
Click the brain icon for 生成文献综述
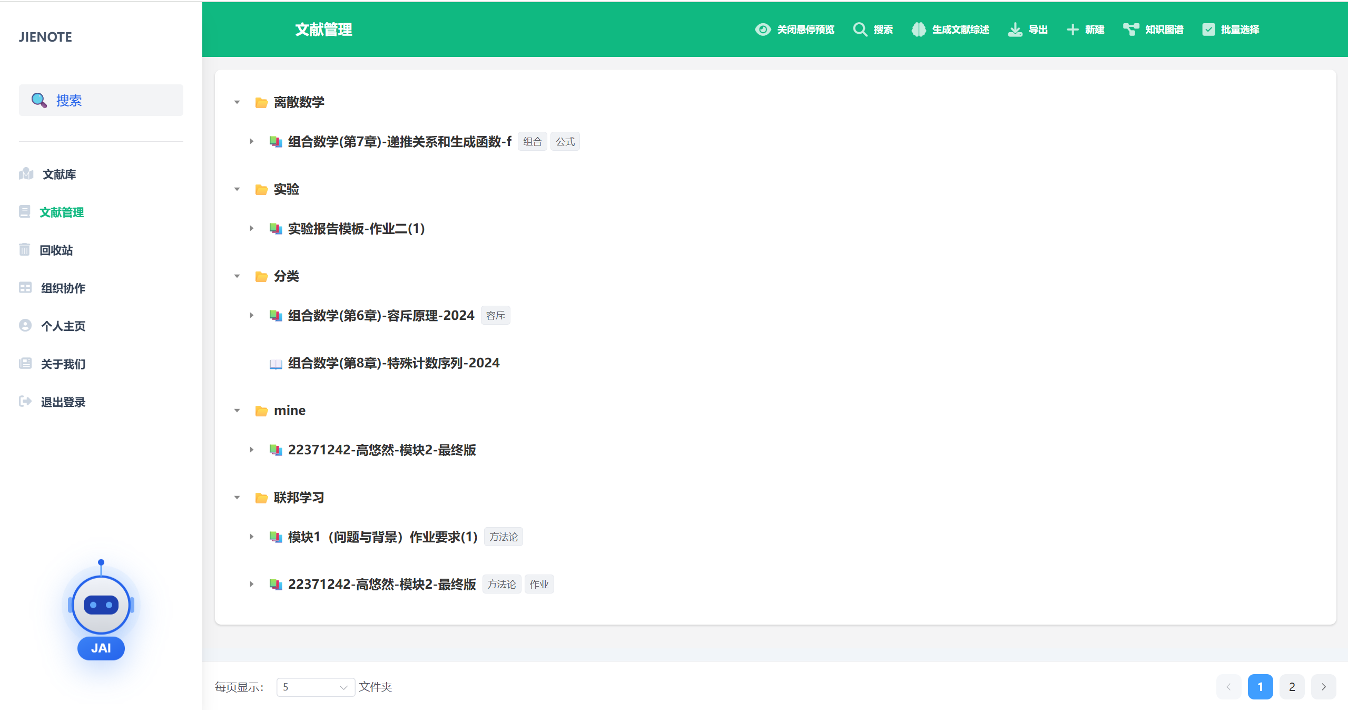[x=919, y=30]
